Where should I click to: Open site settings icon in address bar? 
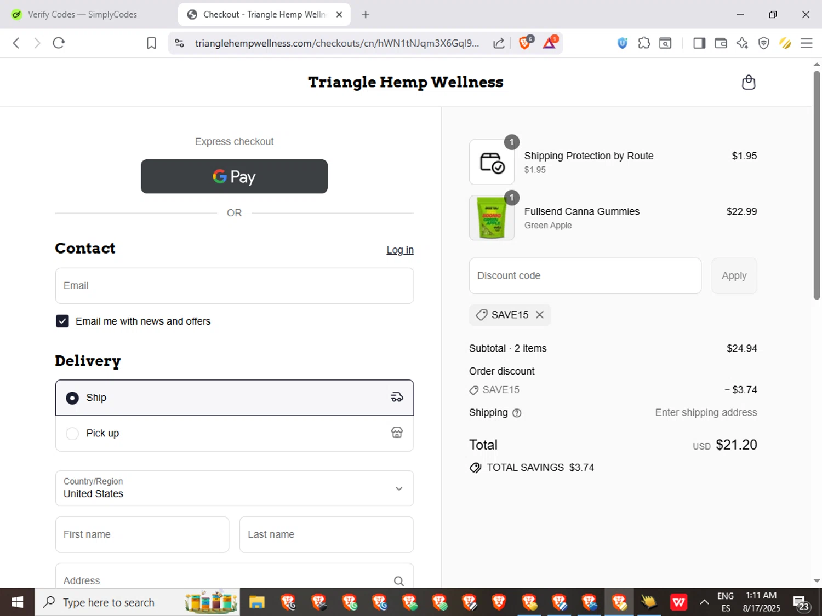tap(179, 43)
